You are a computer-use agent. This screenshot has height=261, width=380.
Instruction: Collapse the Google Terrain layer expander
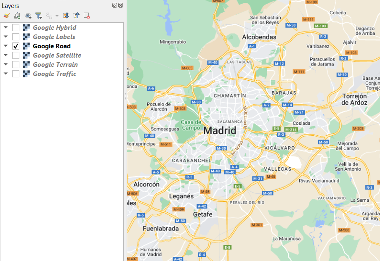click(x=5, y=64)
